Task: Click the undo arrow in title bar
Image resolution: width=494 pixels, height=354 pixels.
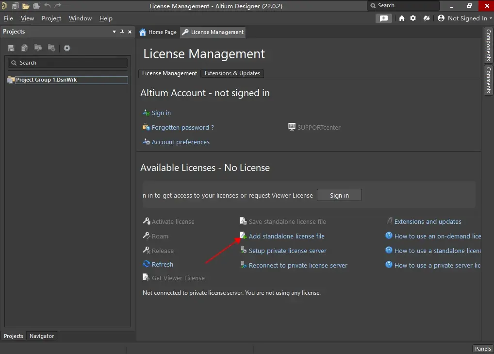Action: (x=48, y=6)
